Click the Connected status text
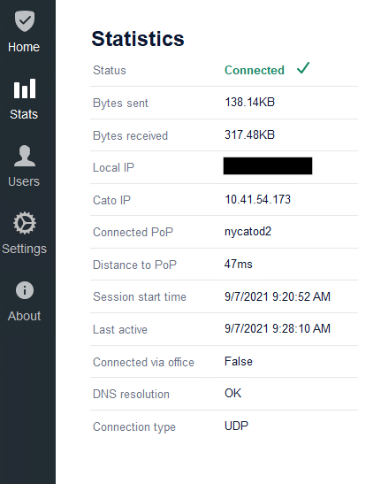381x484 pixels. 255,70
